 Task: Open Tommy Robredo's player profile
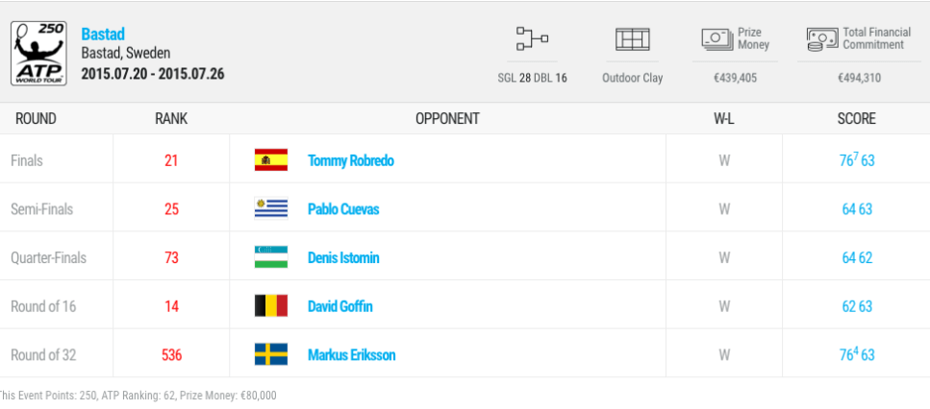click(x=350, y=160)
